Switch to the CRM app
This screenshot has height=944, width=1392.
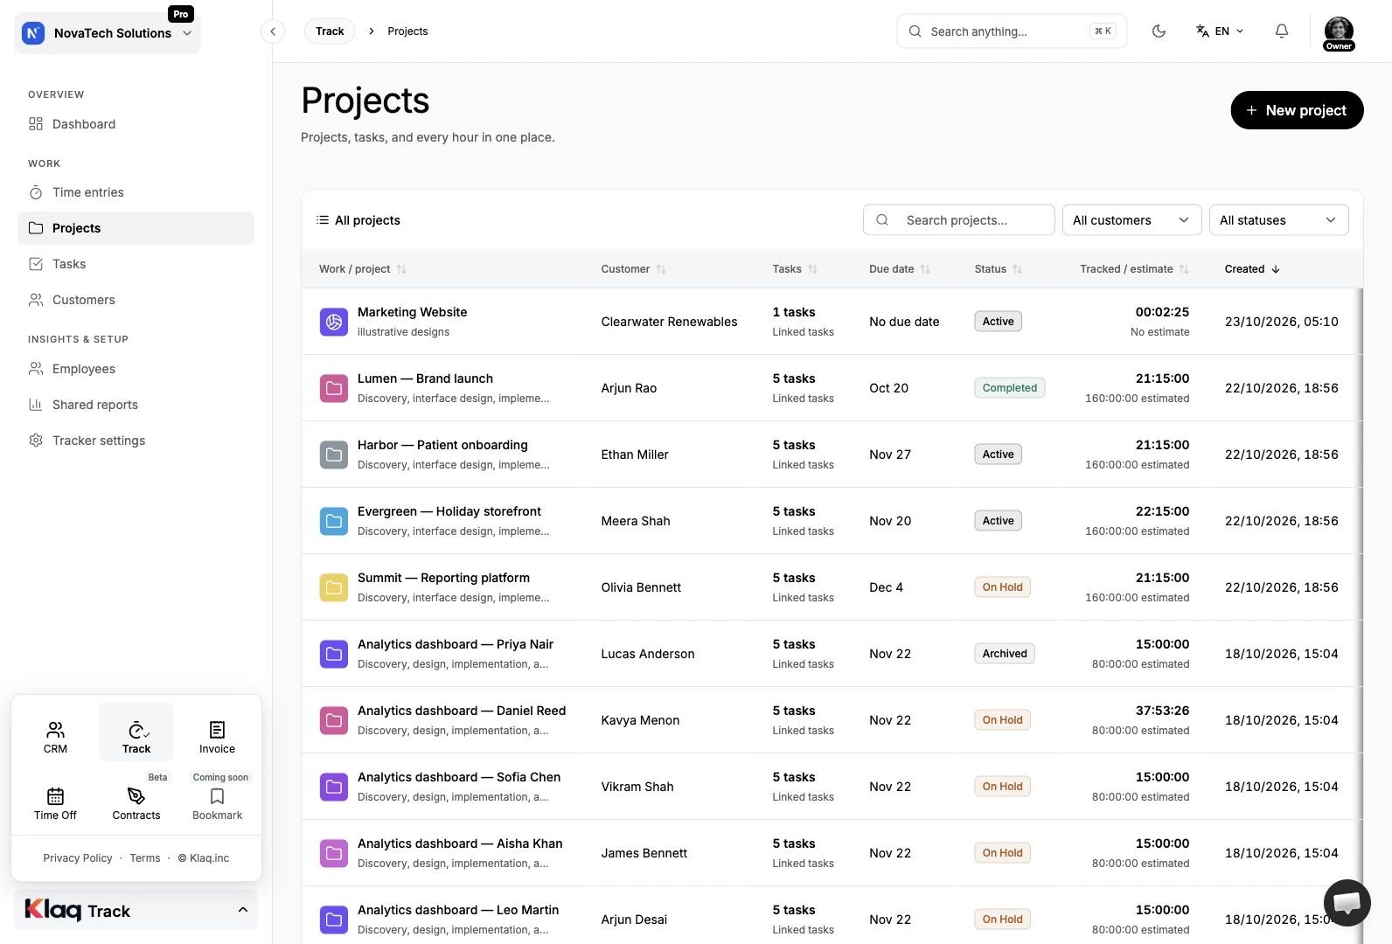click(55, 737)
